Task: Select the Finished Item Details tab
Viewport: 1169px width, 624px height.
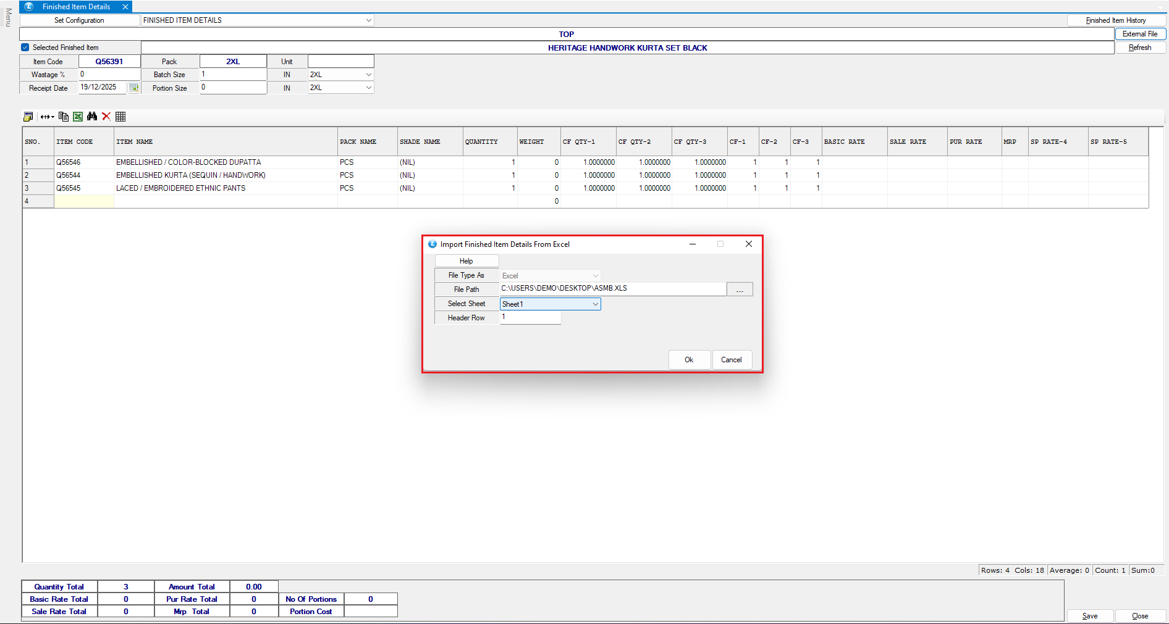Action: [76, 7]
